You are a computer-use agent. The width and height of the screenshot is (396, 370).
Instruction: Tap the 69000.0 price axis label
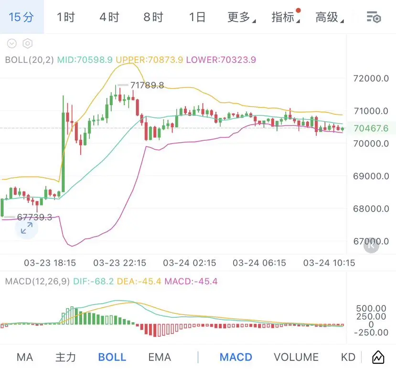[371, 176]
